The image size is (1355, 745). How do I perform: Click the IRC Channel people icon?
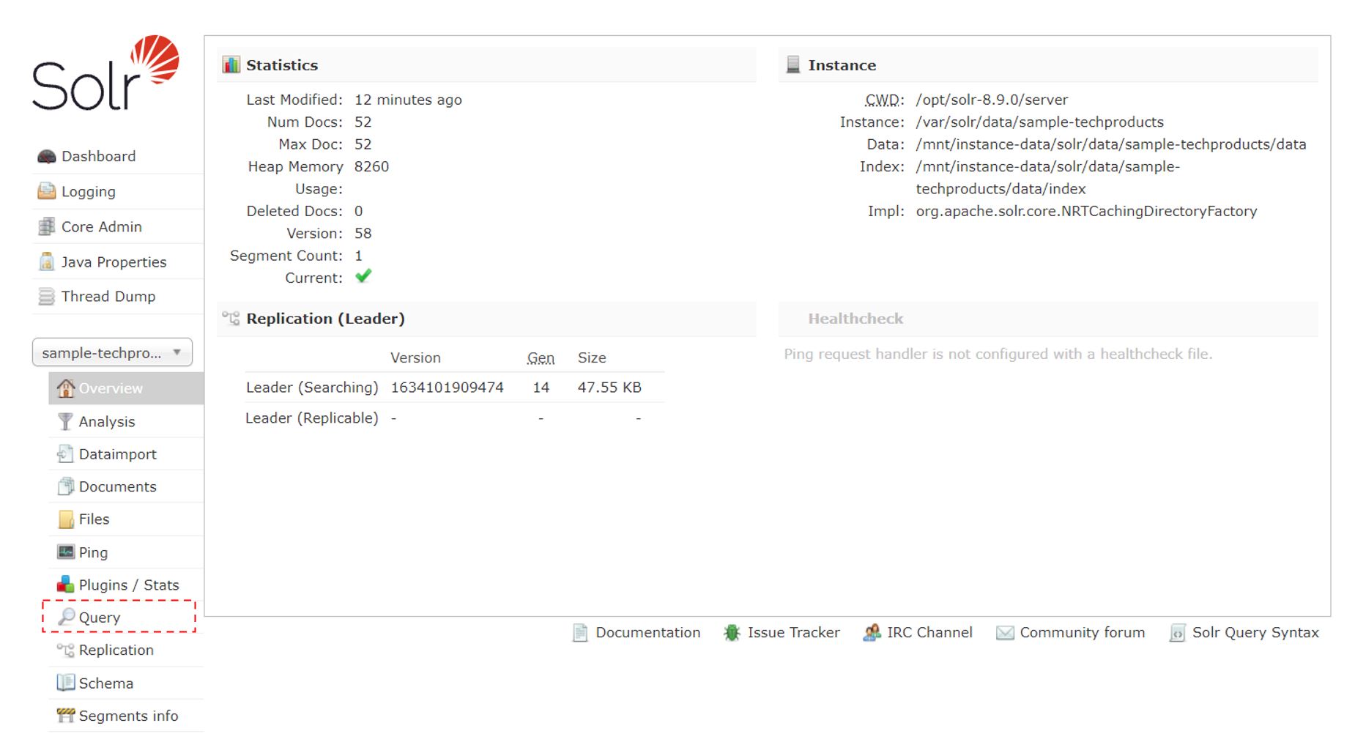(872, 633)
